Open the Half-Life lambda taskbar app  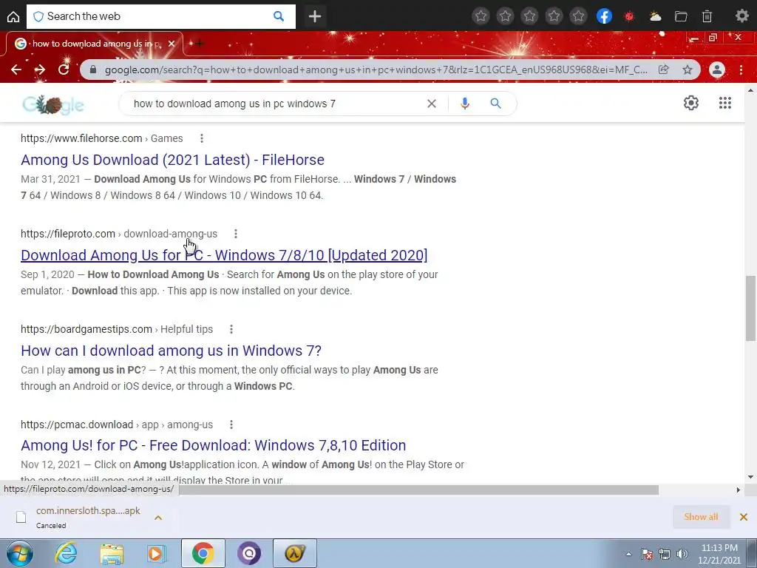pos(295,553)
